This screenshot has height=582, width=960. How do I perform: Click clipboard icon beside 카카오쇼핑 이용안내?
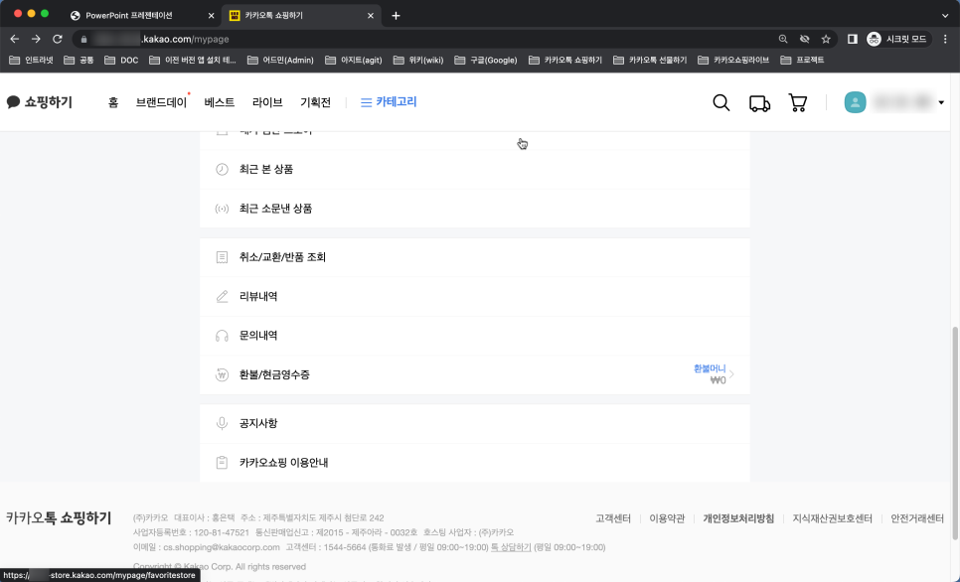(222, 463)
